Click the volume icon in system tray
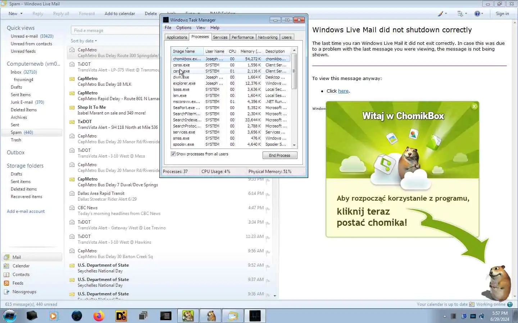The image size is (518, 323). point(482,316)
